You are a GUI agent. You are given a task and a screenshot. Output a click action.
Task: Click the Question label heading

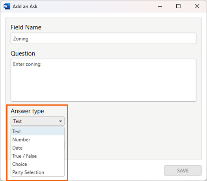[23, 53]
